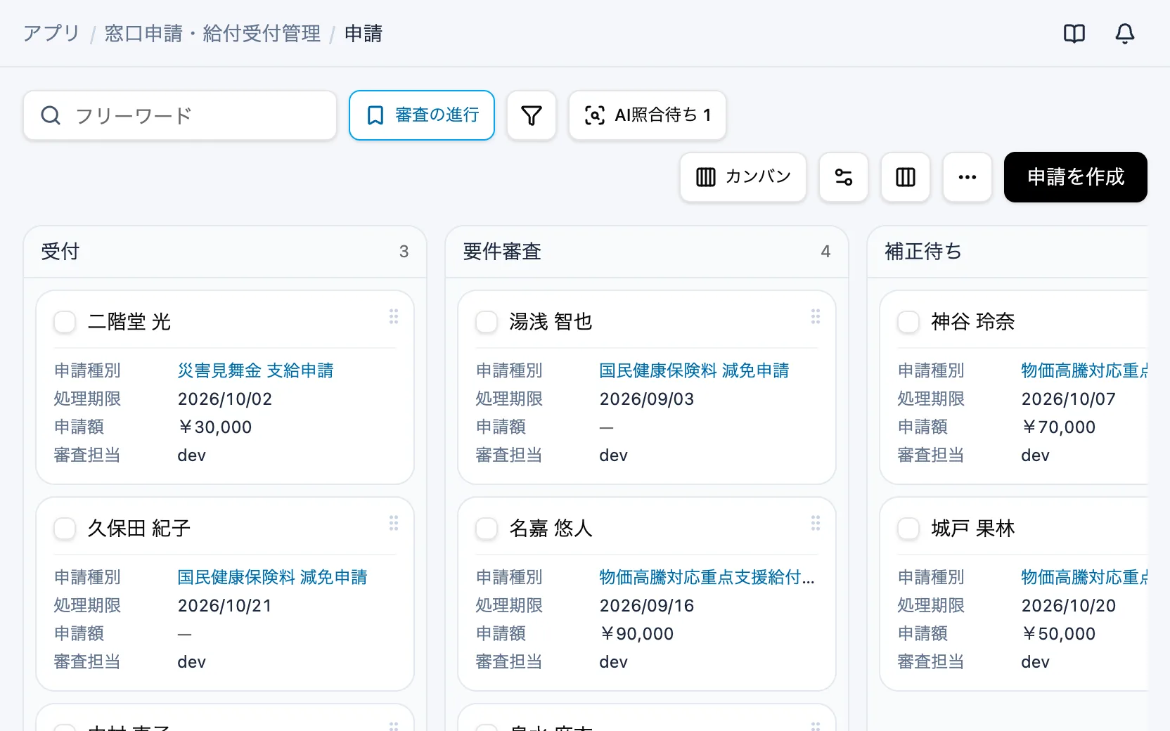Click the date 2026/10/02
Screen dimensions: 1170x731
tap(225, 399)
